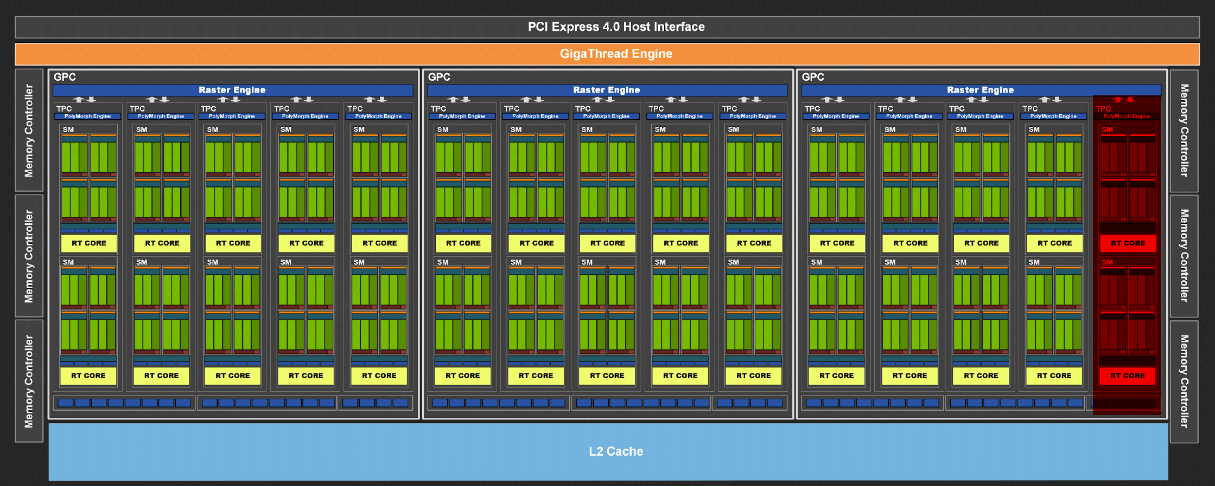This screenshot has width=1215, height=486.
Task: Click the up-down arrows above the first TPC
Action: click(85, 100)
